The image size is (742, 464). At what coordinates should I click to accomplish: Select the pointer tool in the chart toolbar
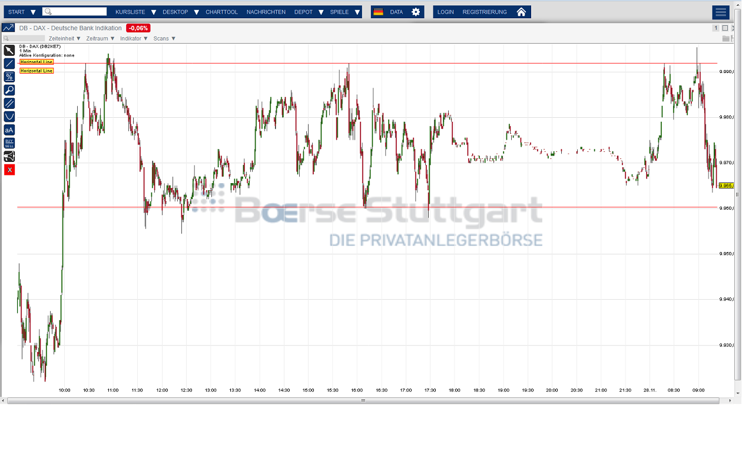point(9,51)
